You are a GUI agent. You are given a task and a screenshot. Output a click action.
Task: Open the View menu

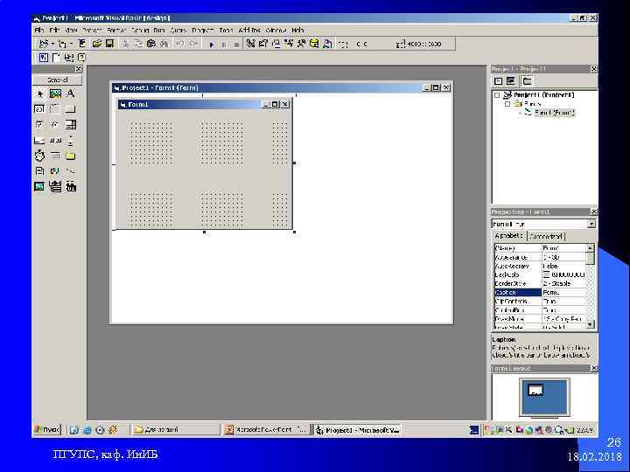(x=71, y=30)
